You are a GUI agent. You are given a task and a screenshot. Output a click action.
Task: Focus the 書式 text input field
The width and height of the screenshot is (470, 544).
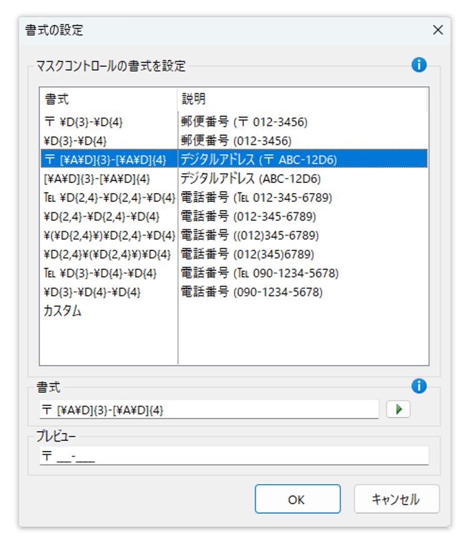[209, 410]
